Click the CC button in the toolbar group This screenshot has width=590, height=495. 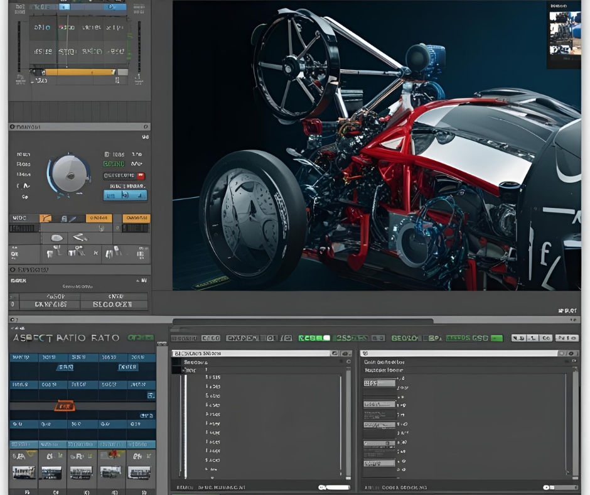click(x=546, y=339)
